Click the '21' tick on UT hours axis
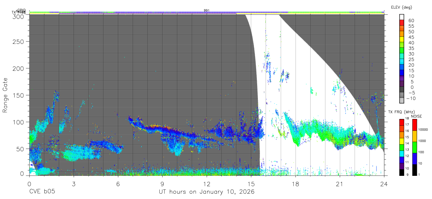Viewport: 432px width, 199px height. (340, 184)
